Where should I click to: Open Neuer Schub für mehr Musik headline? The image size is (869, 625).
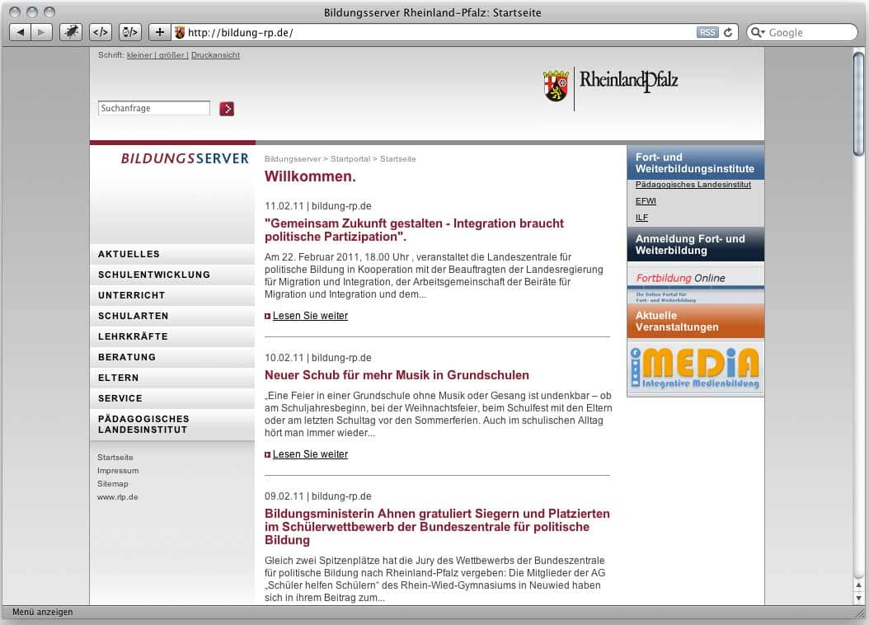(397, 375)
